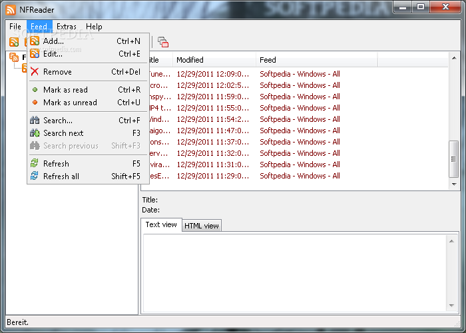This screenshot has width=466, height=333.
Task: Open the Extras menu
Action: click(x=67, y=27)
